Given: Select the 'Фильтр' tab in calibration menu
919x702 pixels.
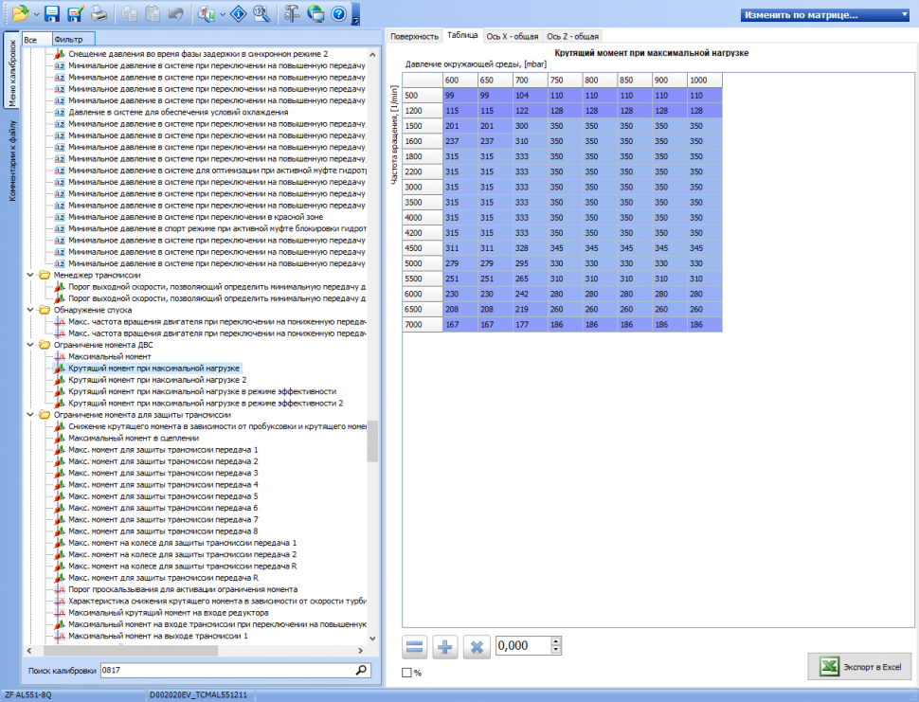Looking at the screenshot, I should 68,39.
